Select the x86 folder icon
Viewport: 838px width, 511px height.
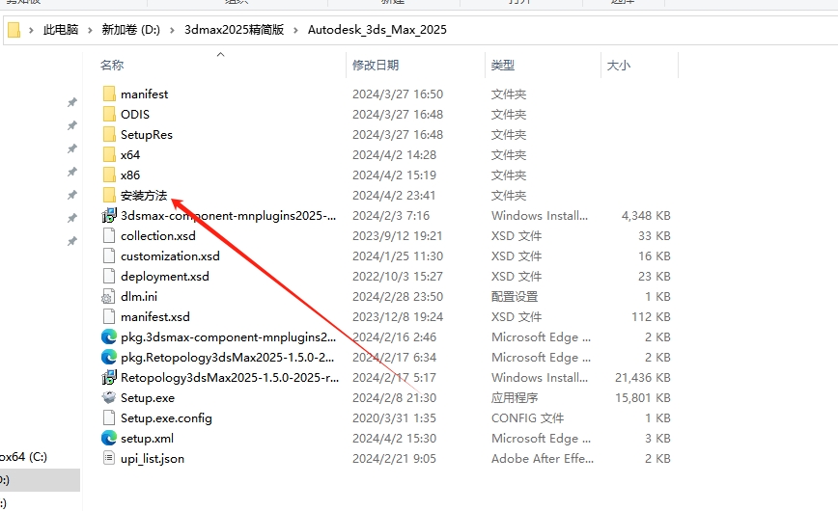tap(109, 175)
